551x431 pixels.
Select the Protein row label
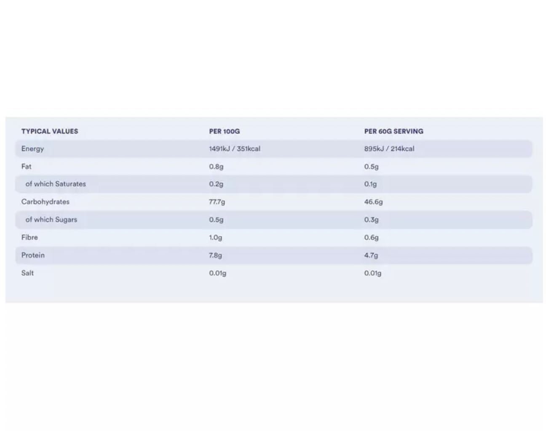[x=33, y=255]
